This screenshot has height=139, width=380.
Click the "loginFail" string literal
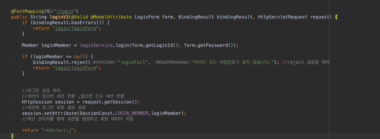[133, 62]
